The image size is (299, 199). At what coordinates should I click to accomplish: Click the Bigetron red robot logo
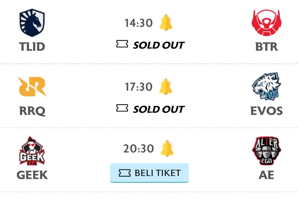pos(266,23)
